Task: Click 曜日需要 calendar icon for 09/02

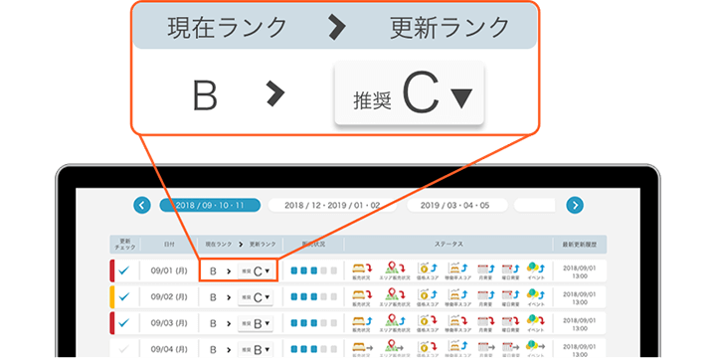Action: point(509,294)
